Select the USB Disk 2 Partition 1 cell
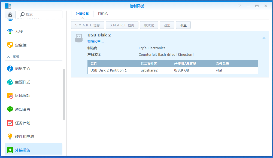 pyautogui.click(x=108, y=70)
